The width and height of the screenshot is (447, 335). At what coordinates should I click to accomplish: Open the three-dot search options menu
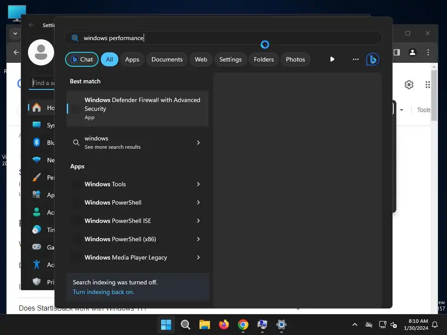(x=355, y=59)
